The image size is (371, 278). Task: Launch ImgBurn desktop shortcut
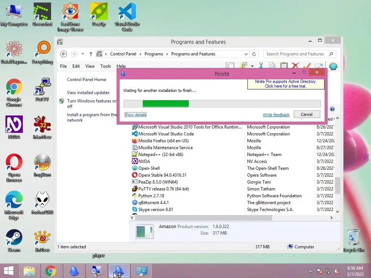[42, 165]
